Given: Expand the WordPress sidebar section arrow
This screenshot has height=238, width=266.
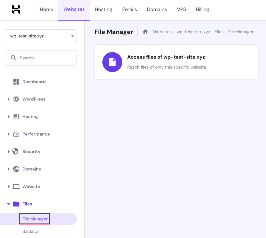Looking at the screenshot, I should (x=9, y=99).
